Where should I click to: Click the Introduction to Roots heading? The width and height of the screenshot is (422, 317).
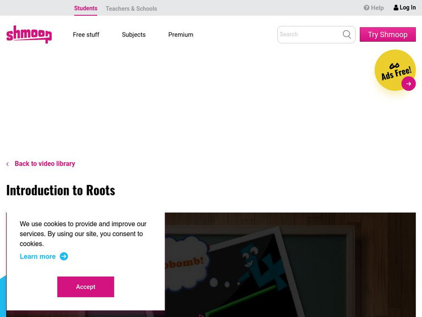click(x=61, y=190)
